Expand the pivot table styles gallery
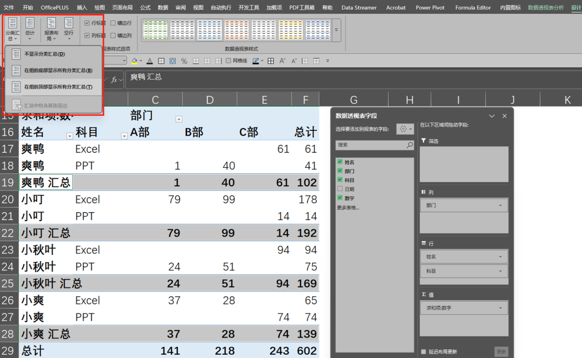The width and height of the screenshot is (582, 358). coord(337,30)
